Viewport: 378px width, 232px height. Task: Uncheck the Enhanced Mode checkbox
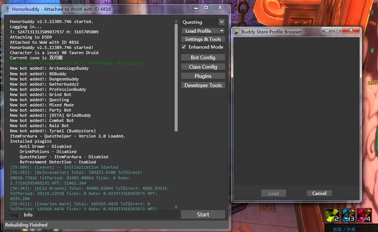coord(184,47)
